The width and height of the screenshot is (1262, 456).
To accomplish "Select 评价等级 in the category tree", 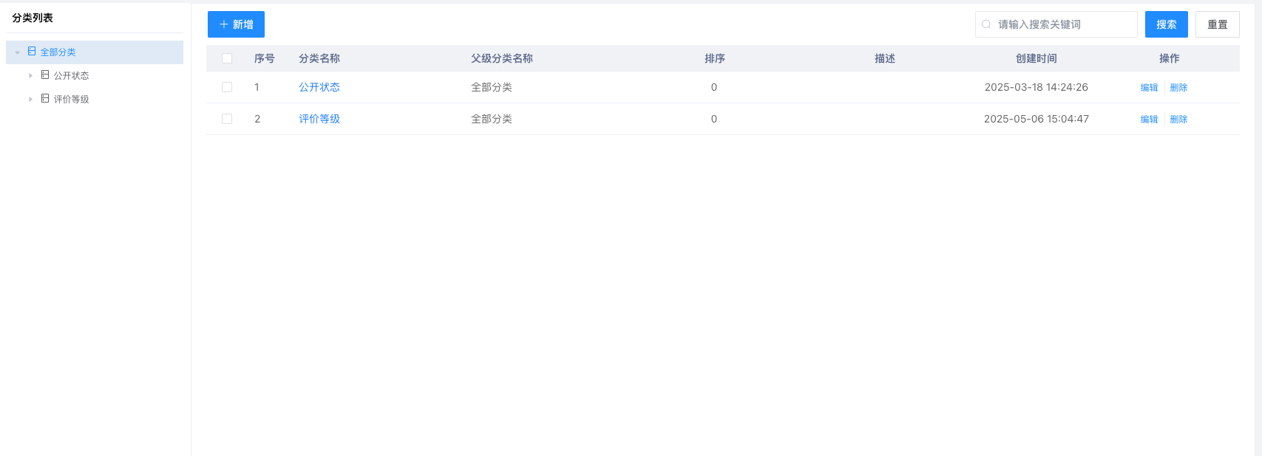I will coord(71,100).
